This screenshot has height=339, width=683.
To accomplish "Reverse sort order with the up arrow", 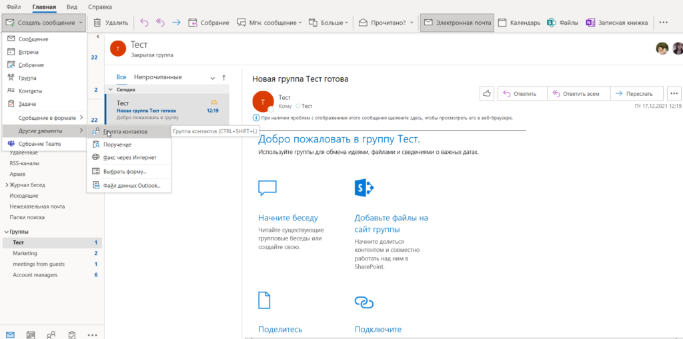I will 224,77.
